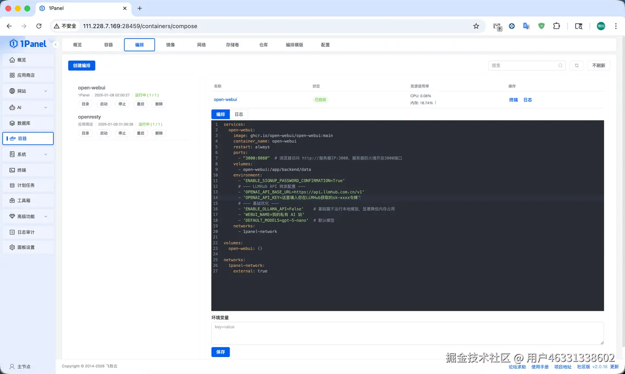Click 停止 for open-webui compose
The image size is (625, 374).
pos(122,104)
